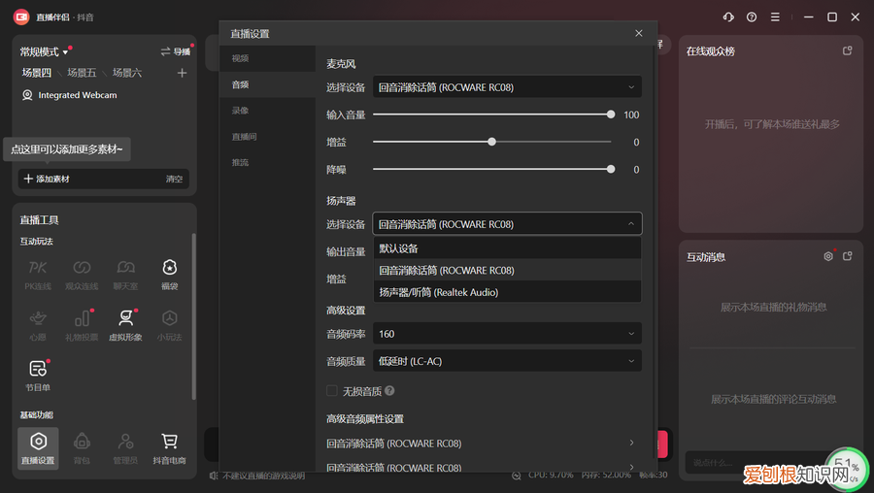Image resolution: width=874 pixels, height=493 pixels.
Task: Click 不建议直播的游戏说明 link
Action: point(263,476)
